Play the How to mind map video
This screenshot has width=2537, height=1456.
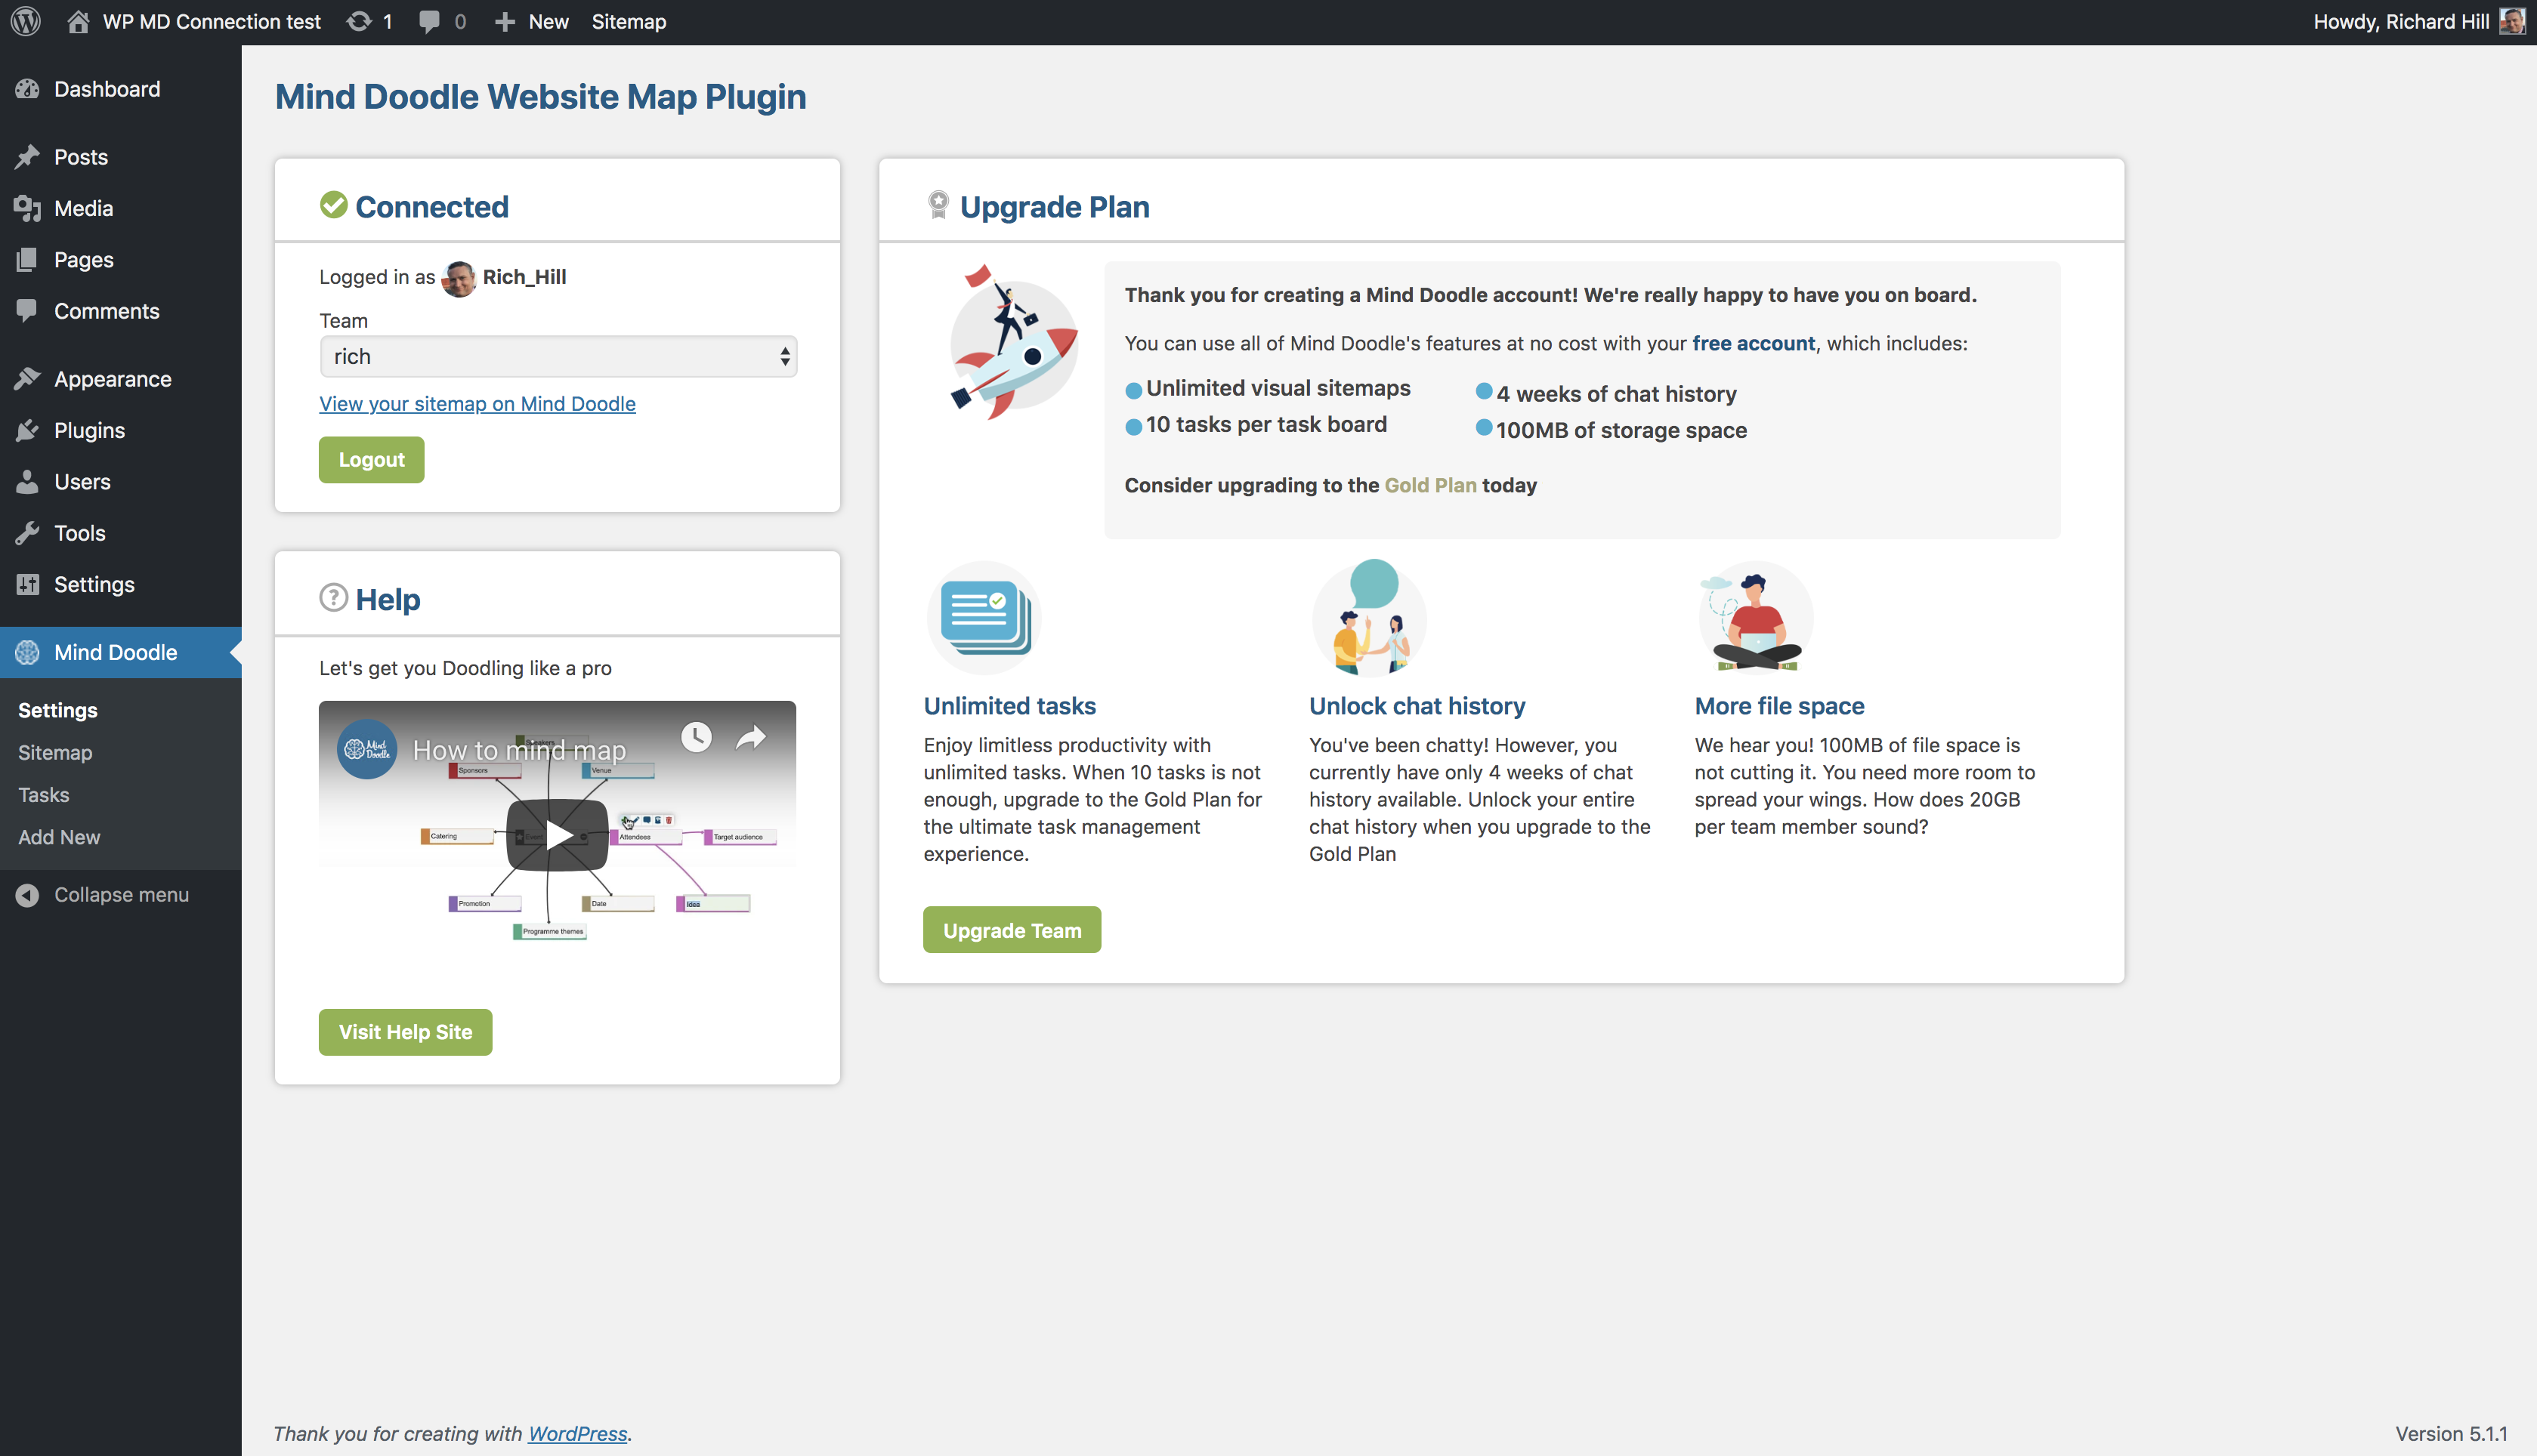click(558, 834)
